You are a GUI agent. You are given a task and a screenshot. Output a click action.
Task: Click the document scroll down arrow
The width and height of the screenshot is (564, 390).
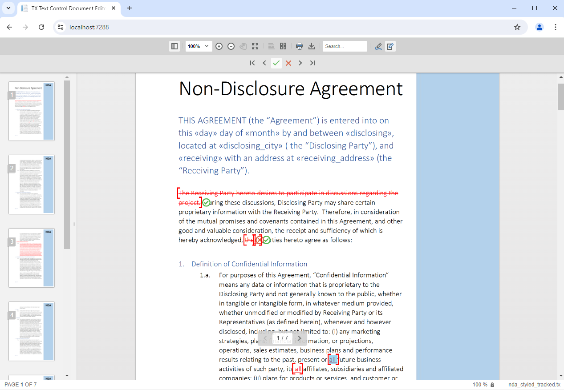[561, 376]
